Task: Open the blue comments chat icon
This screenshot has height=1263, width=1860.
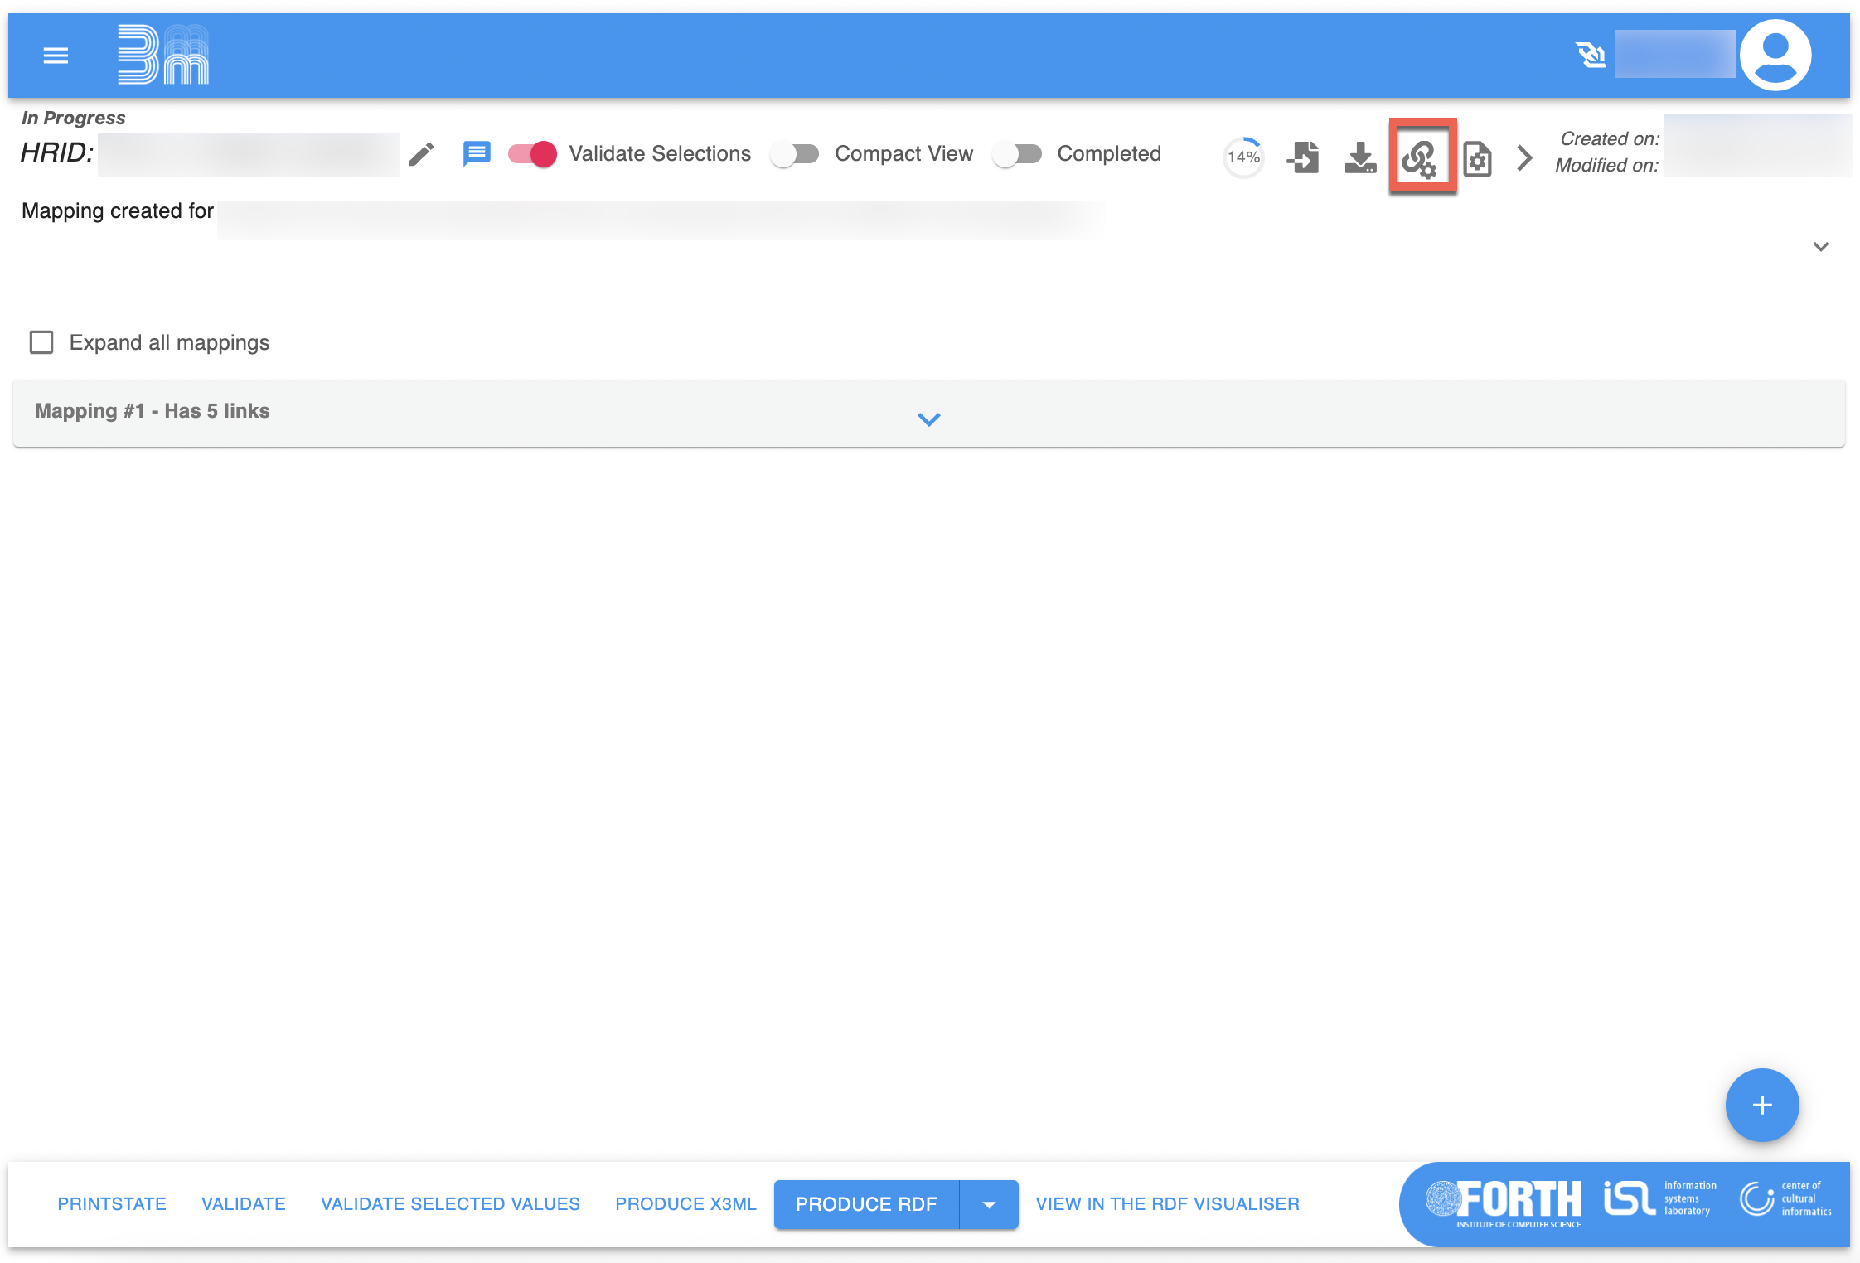Action: [x=476, y=154]
